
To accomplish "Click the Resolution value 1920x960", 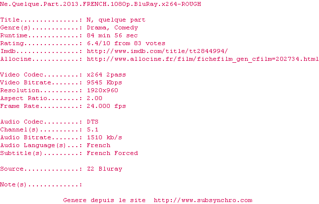I will pyautogui.click(x=102, y=90).
